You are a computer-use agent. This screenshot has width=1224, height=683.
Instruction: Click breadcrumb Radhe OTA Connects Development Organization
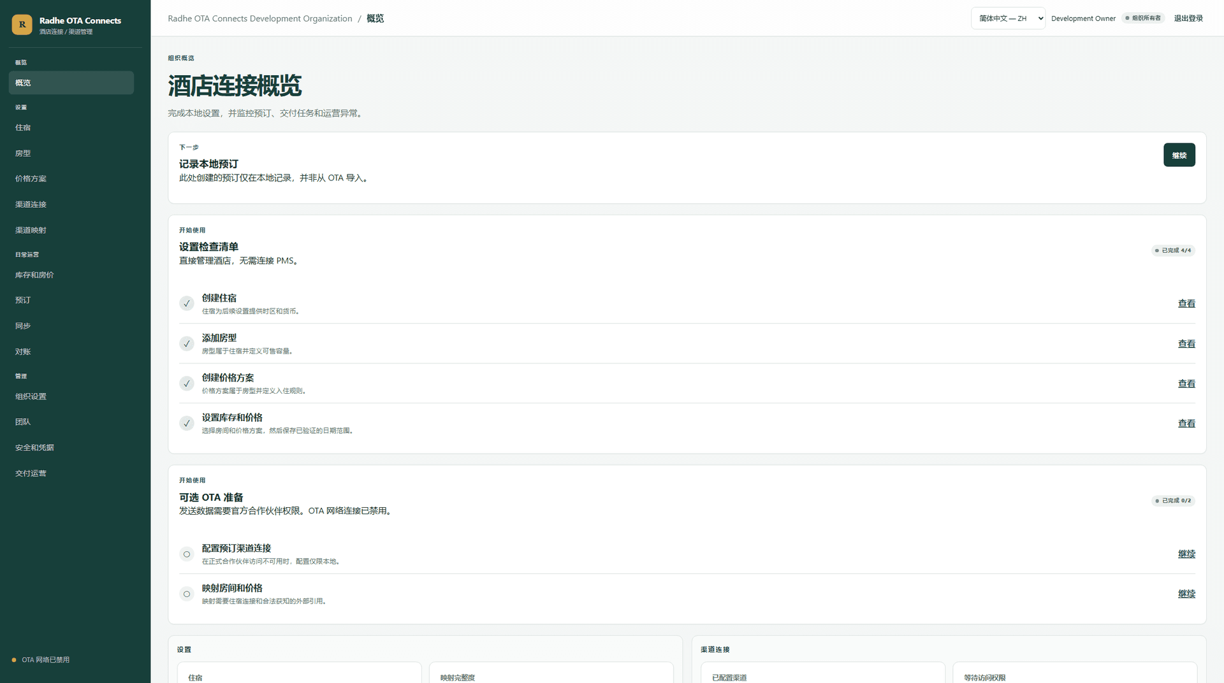pos(260,18)
